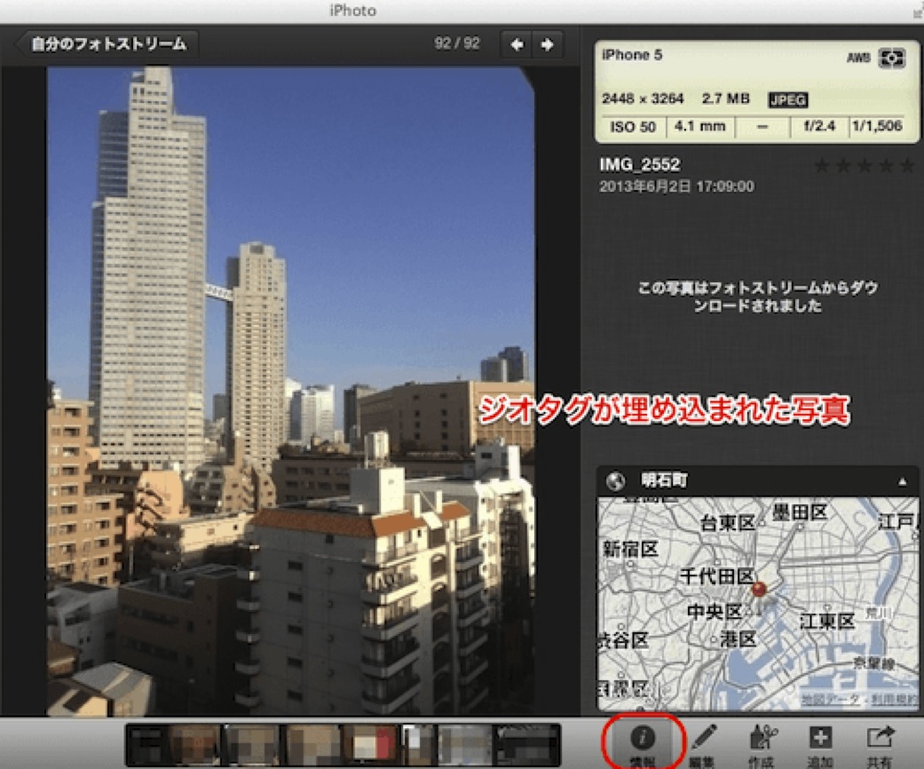
Task: Click the iPhoto title bar label
Action: click(x=351, y=12)
